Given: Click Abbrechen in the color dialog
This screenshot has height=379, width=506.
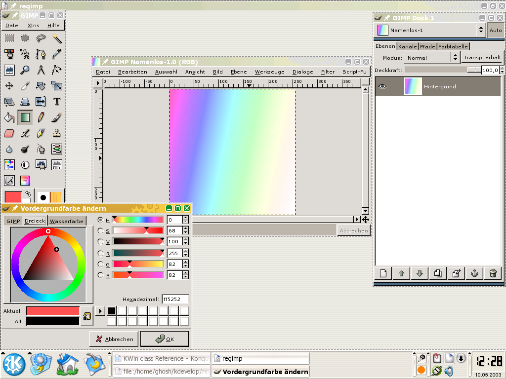Looking at the screenshot, I should tap(114, 339).
